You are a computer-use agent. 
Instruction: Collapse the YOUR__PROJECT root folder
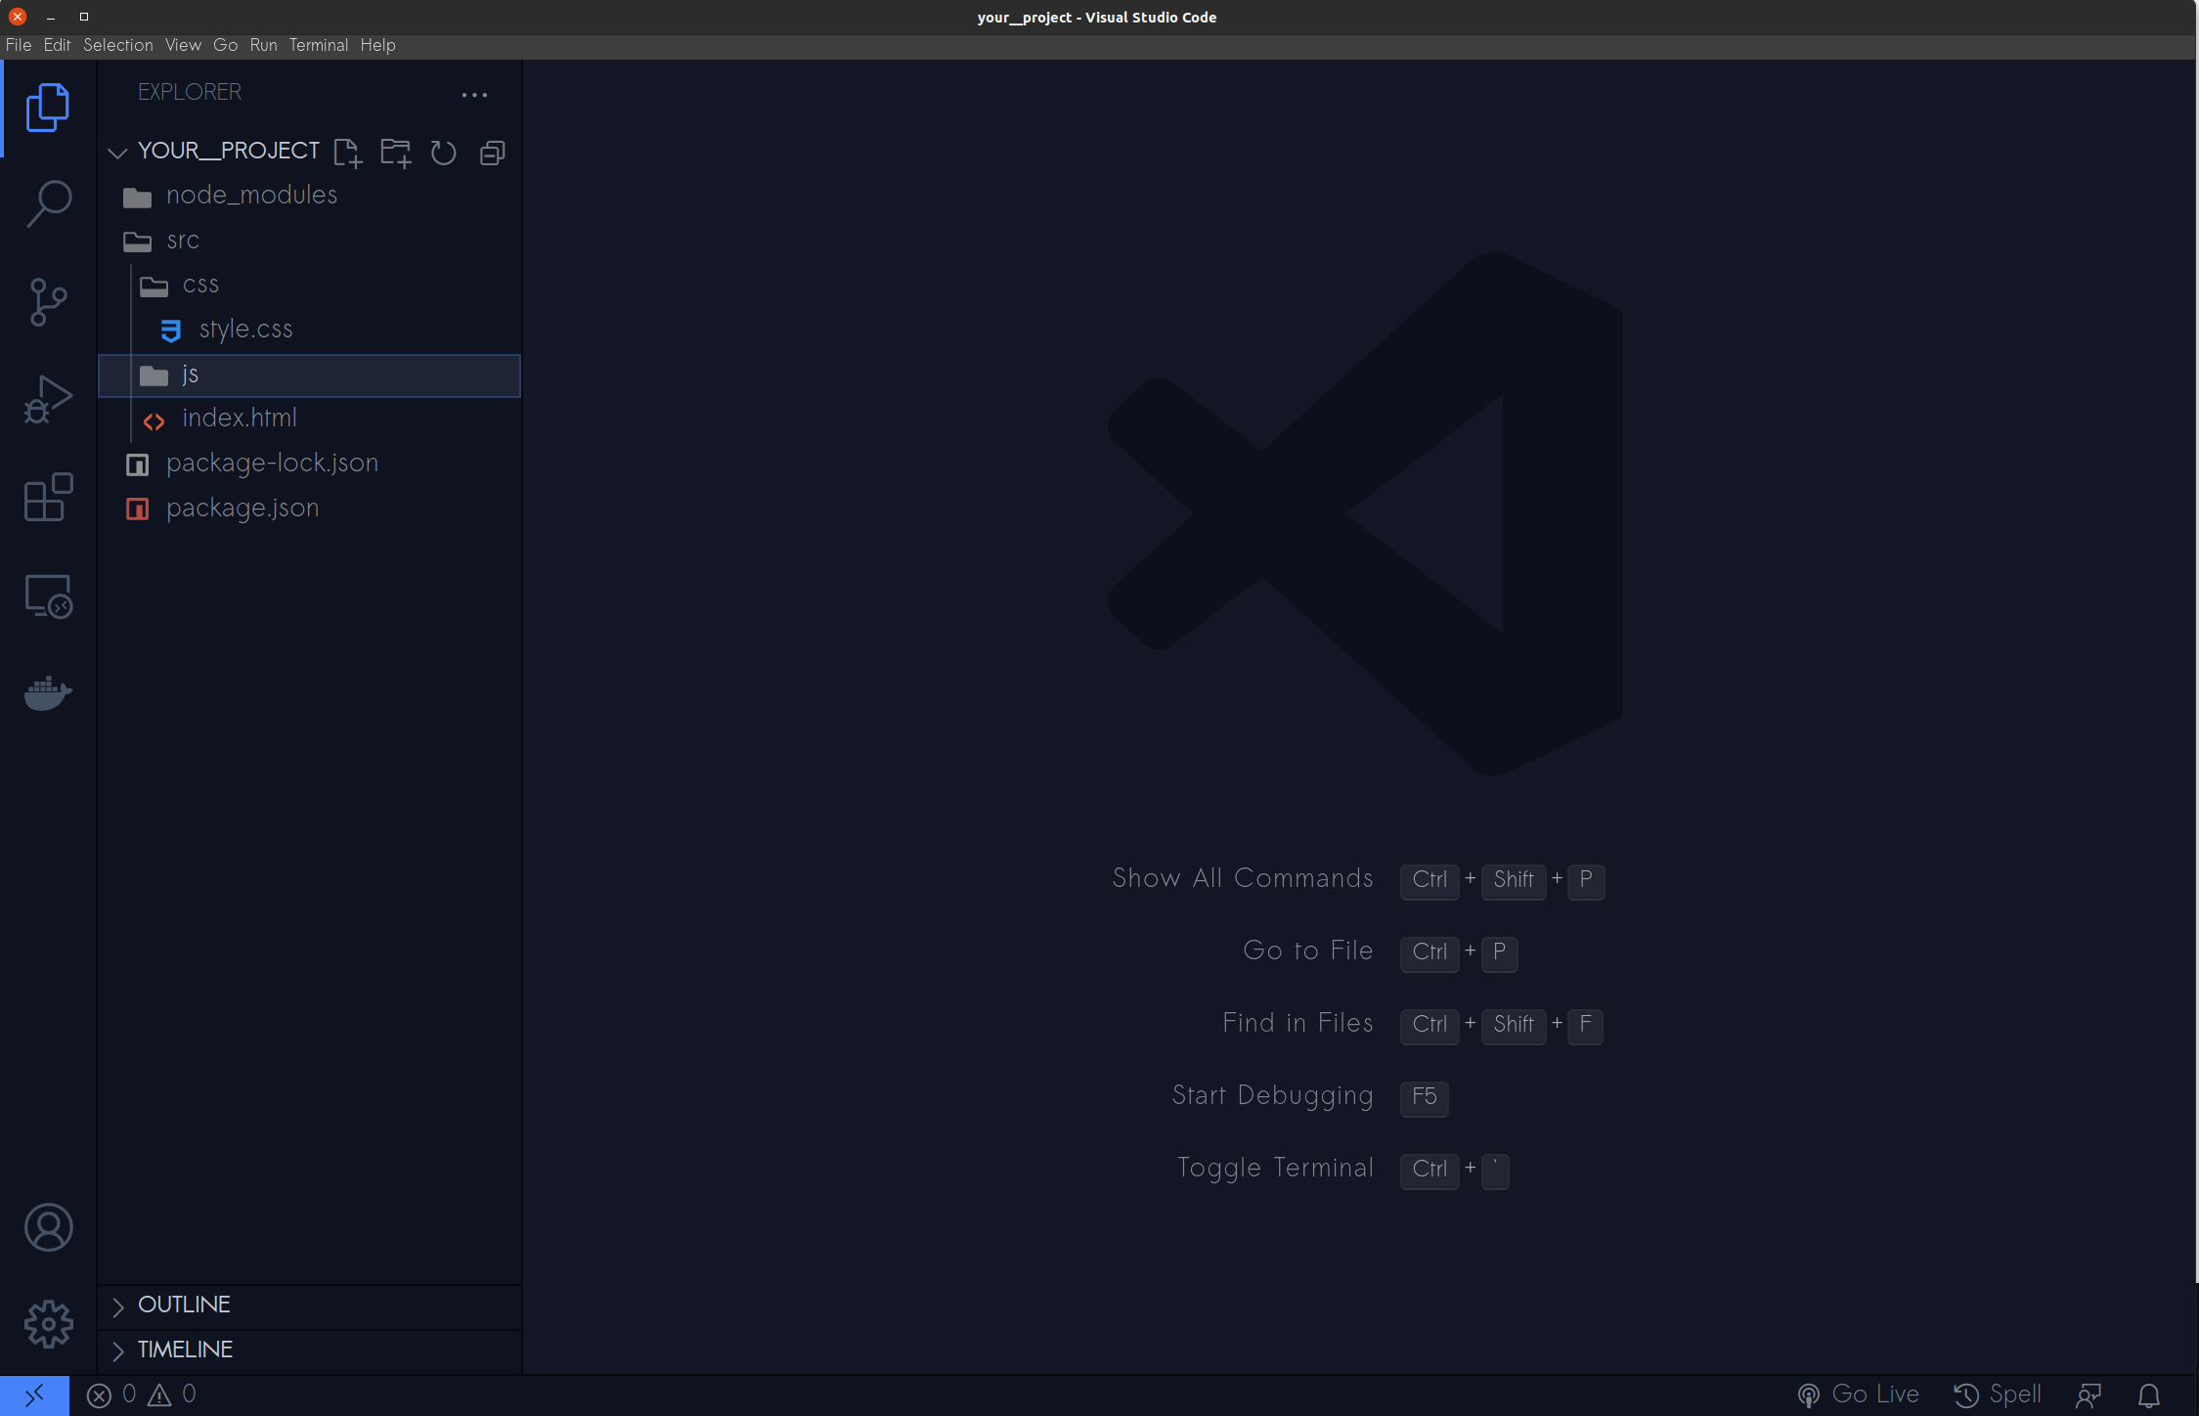point(117,153)
